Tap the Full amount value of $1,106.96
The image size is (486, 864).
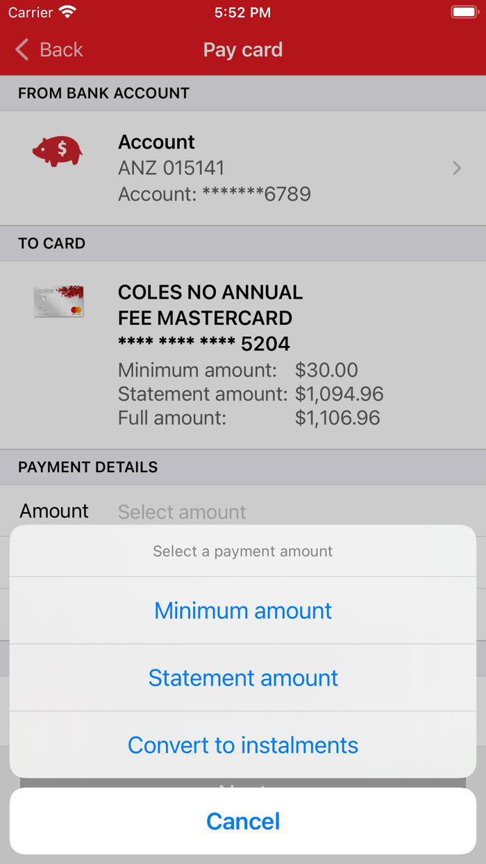(335, 417)
